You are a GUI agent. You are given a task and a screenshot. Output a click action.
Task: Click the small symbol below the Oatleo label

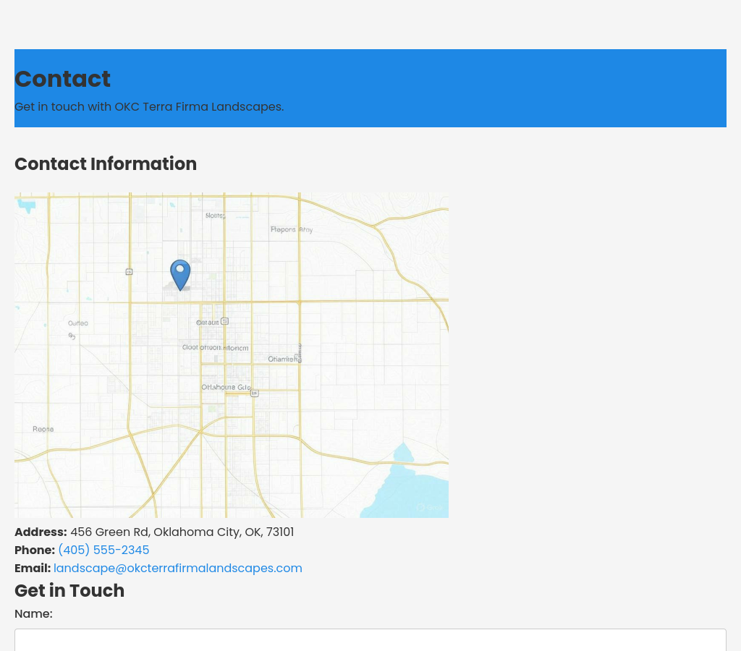(72, 336)
